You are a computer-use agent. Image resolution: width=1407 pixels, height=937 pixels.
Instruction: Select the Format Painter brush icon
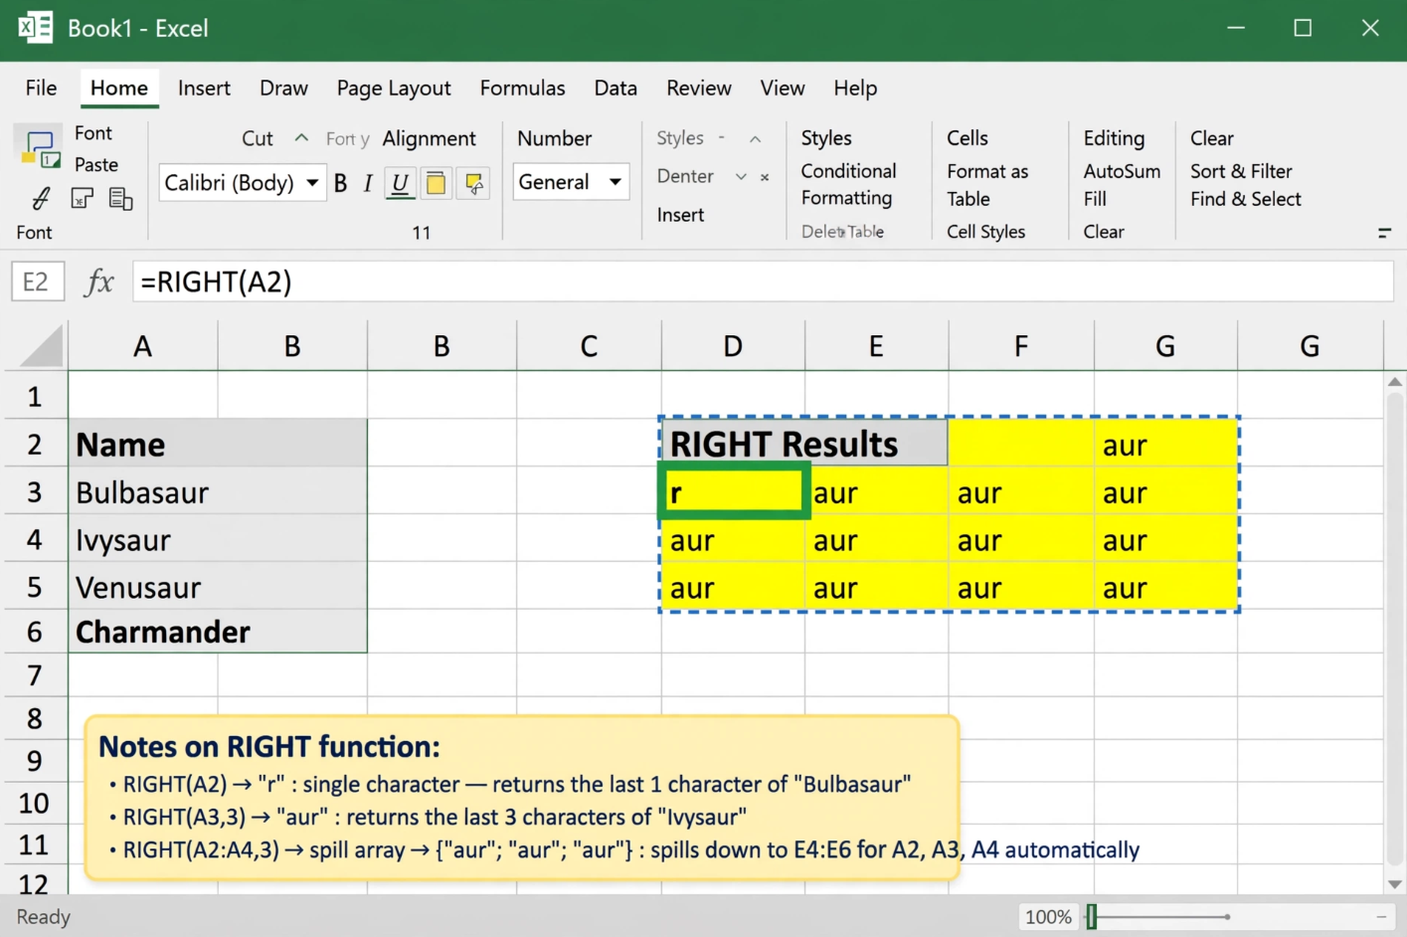click(41, 199)
